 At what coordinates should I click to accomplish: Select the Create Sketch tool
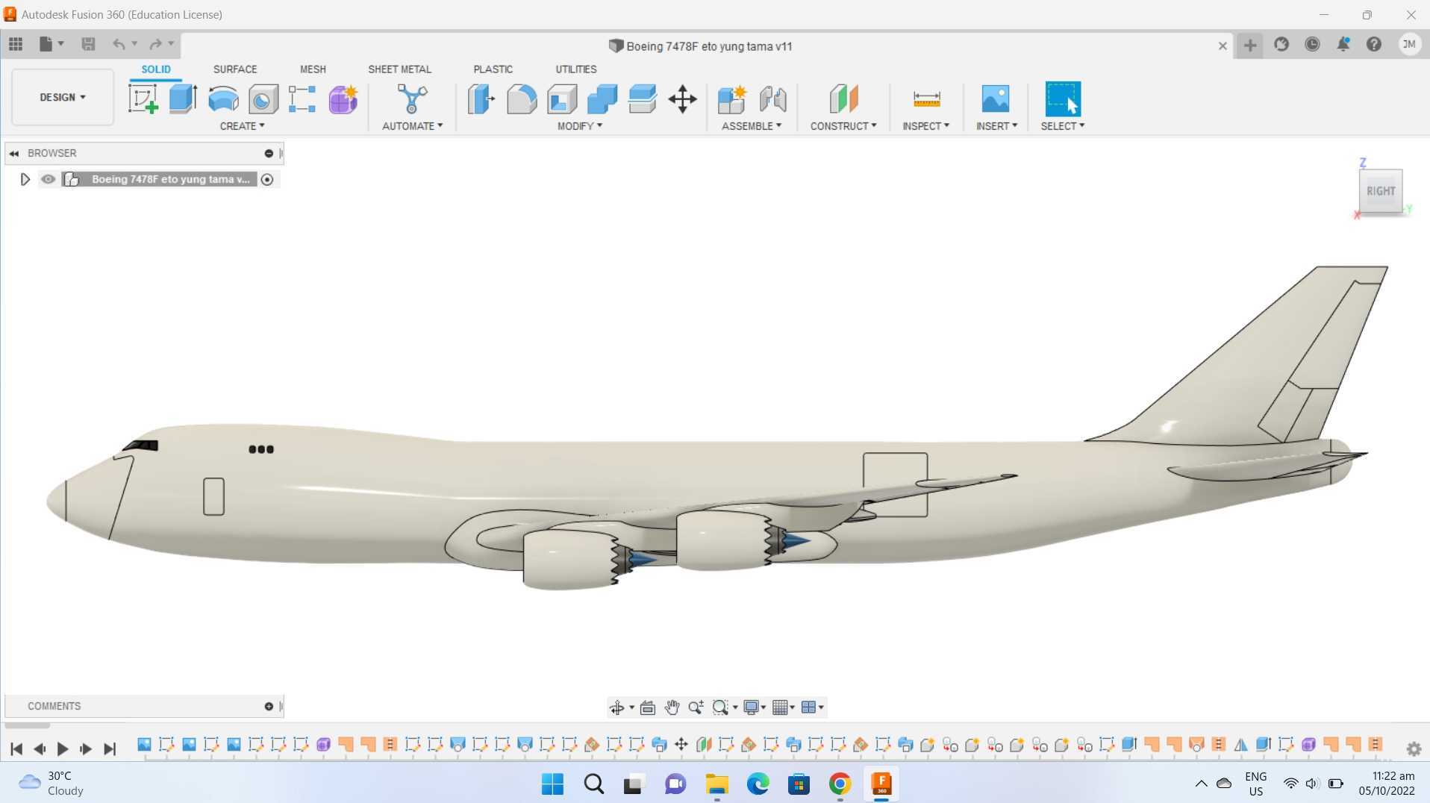point(143,99)
